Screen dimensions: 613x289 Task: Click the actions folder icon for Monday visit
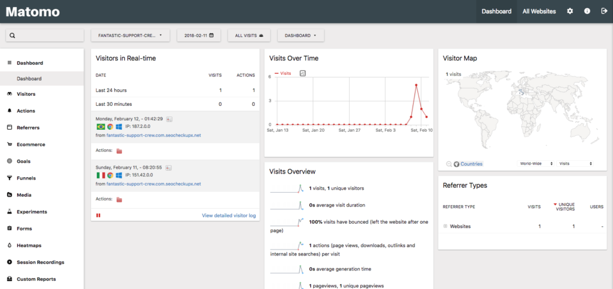pos(119,151)
